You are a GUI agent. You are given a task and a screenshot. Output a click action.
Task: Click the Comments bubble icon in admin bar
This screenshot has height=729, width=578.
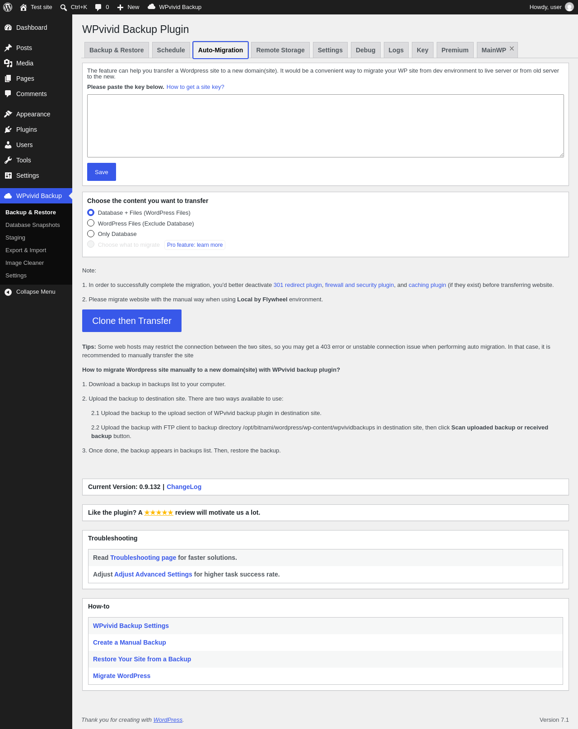(x=98, y=7)
